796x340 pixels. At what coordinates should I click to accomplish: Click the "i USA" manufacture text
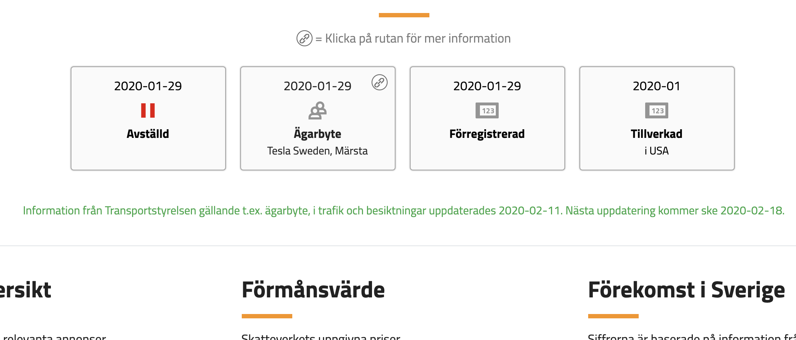[x=657, y=151]
